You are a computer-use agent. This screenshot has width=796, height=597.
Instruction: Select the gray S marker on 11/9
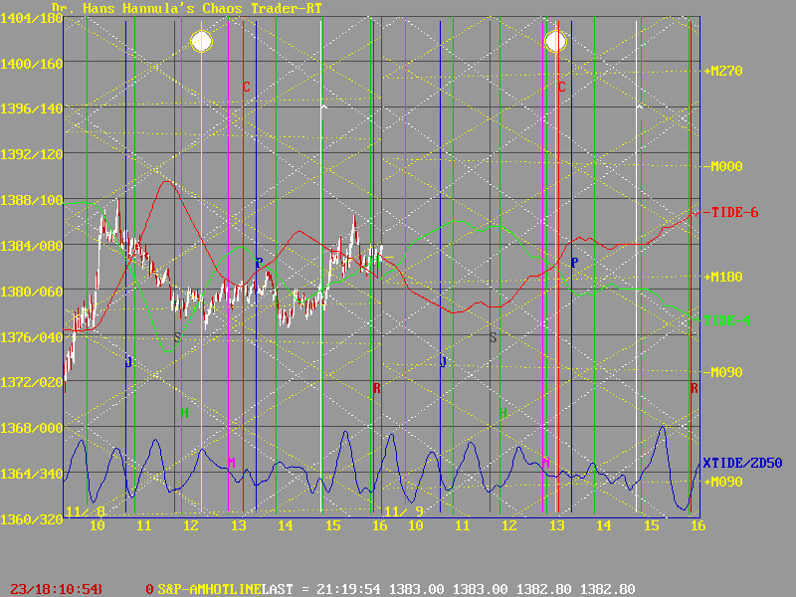click(x=493, y=337)
